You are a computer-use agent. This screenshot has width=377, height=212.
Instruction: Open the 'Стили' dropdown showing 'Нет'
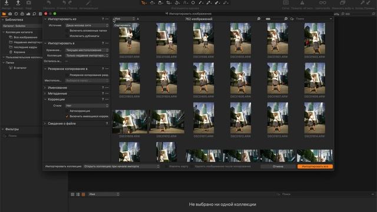pyautogui.click(x=87, y=105)
